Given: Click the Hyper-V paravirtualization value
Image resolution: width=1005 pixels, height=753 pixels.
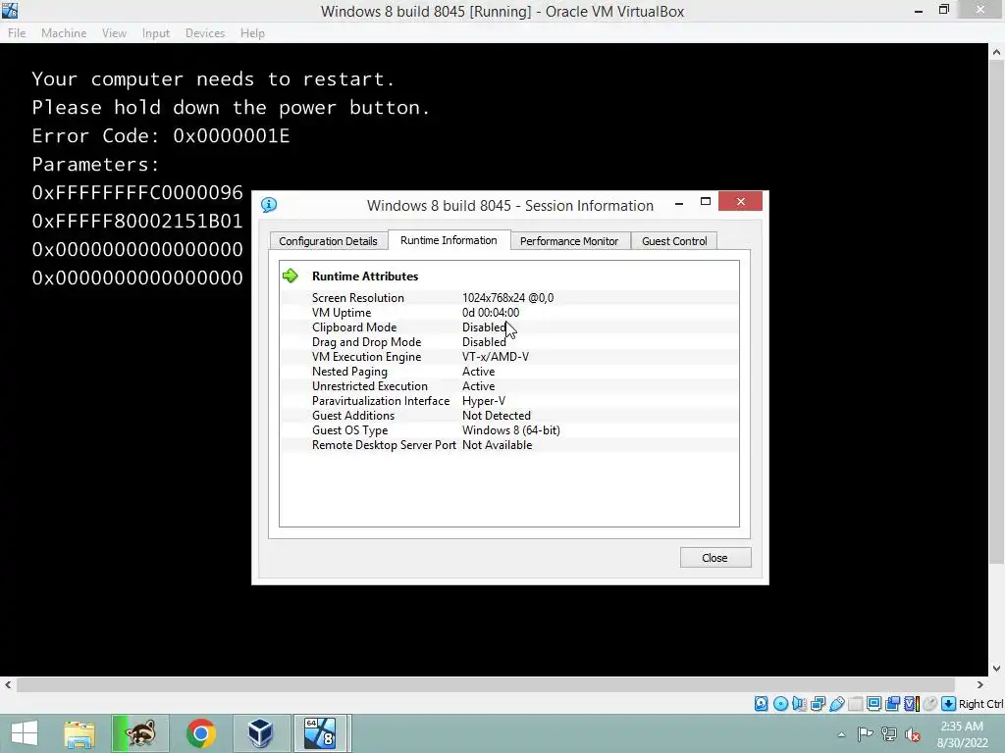Looking at the screenshot, I should tap(483, 401).
